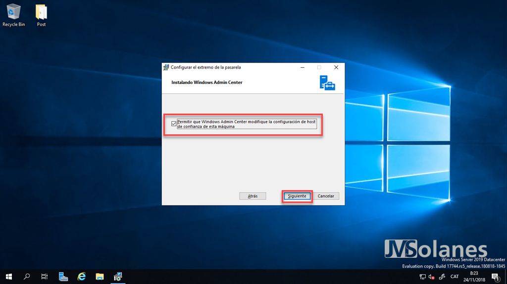Click the pen/link tray icon

point(442,277)
